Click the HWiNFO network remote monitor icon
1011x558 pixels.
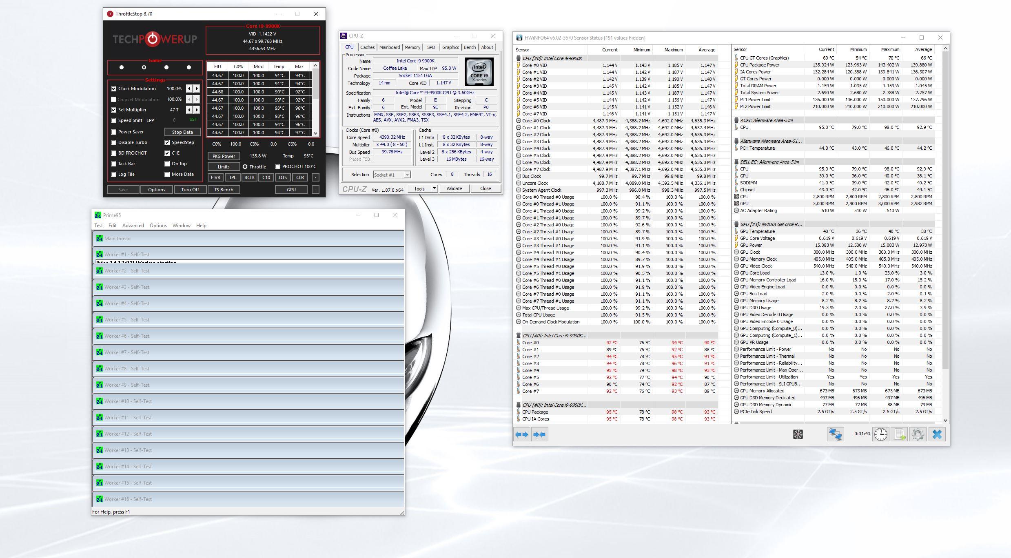[x=835, y=434]
